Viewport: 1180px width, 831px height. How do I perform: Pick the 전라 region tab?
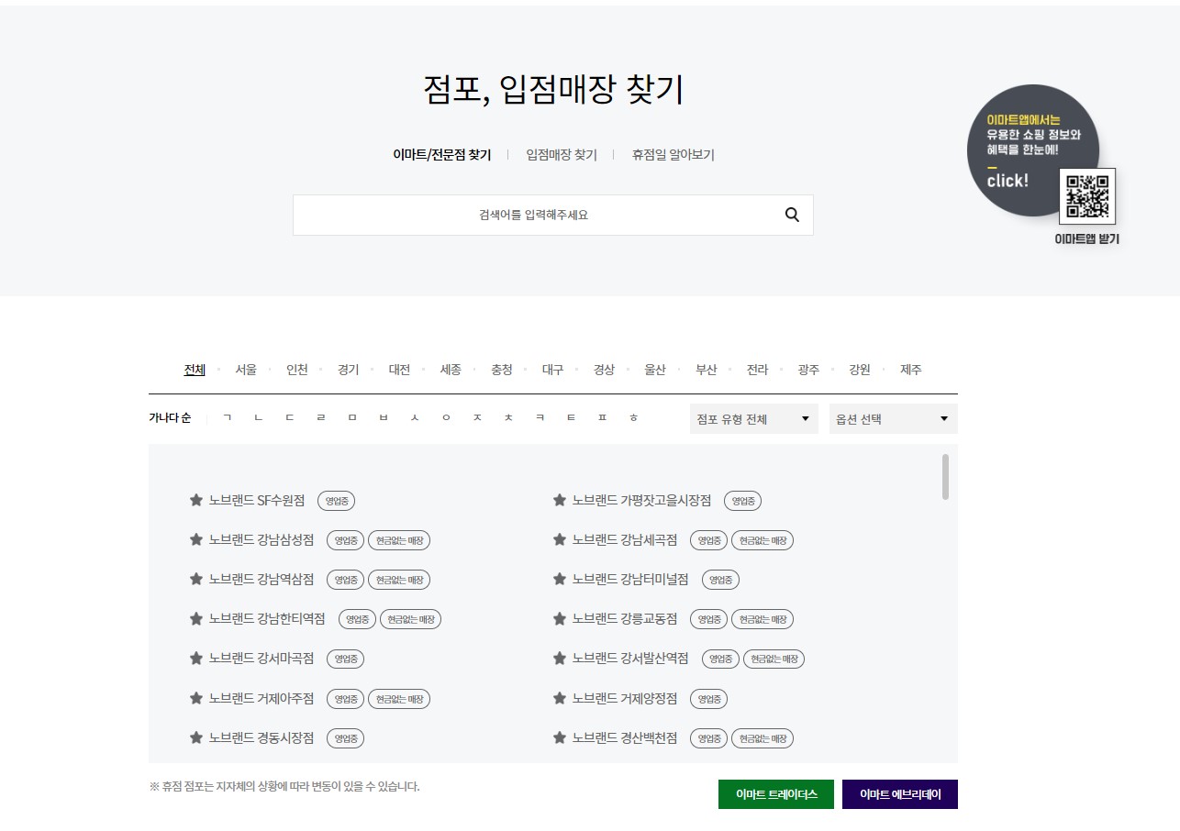click(x=757, y=370)
